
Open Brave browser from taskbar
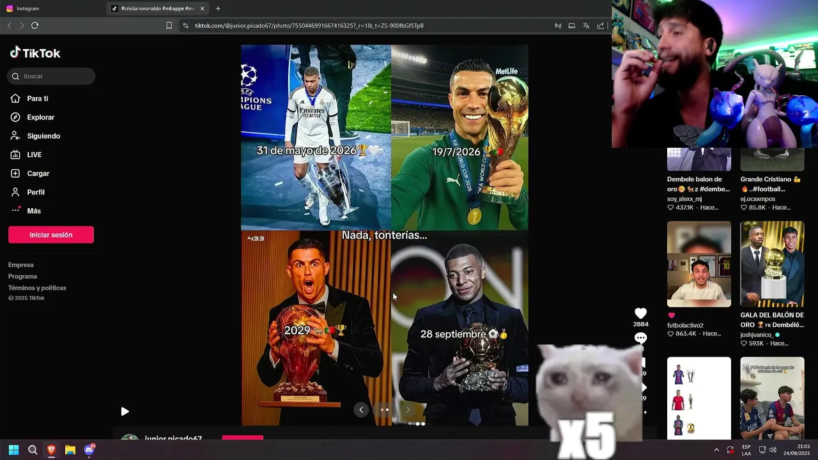pos(52,450)
